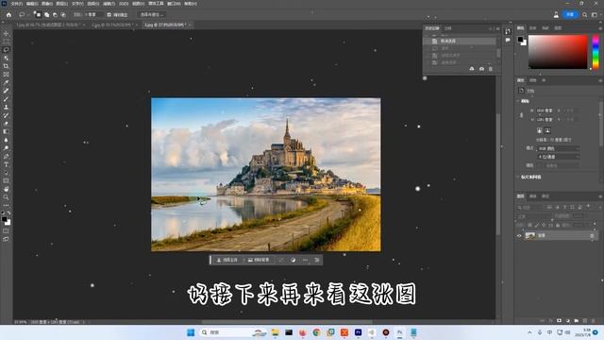
Task: Click the 选择并遮住 button
Action: [151, 15]
